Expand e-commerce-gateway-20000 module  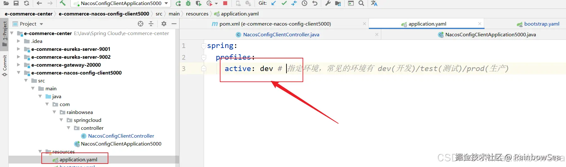coord(18,65)
